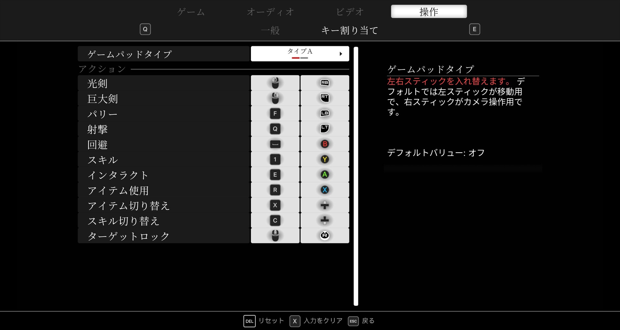
Task: Click the 戻る ESC button
Action: point(353,321)
